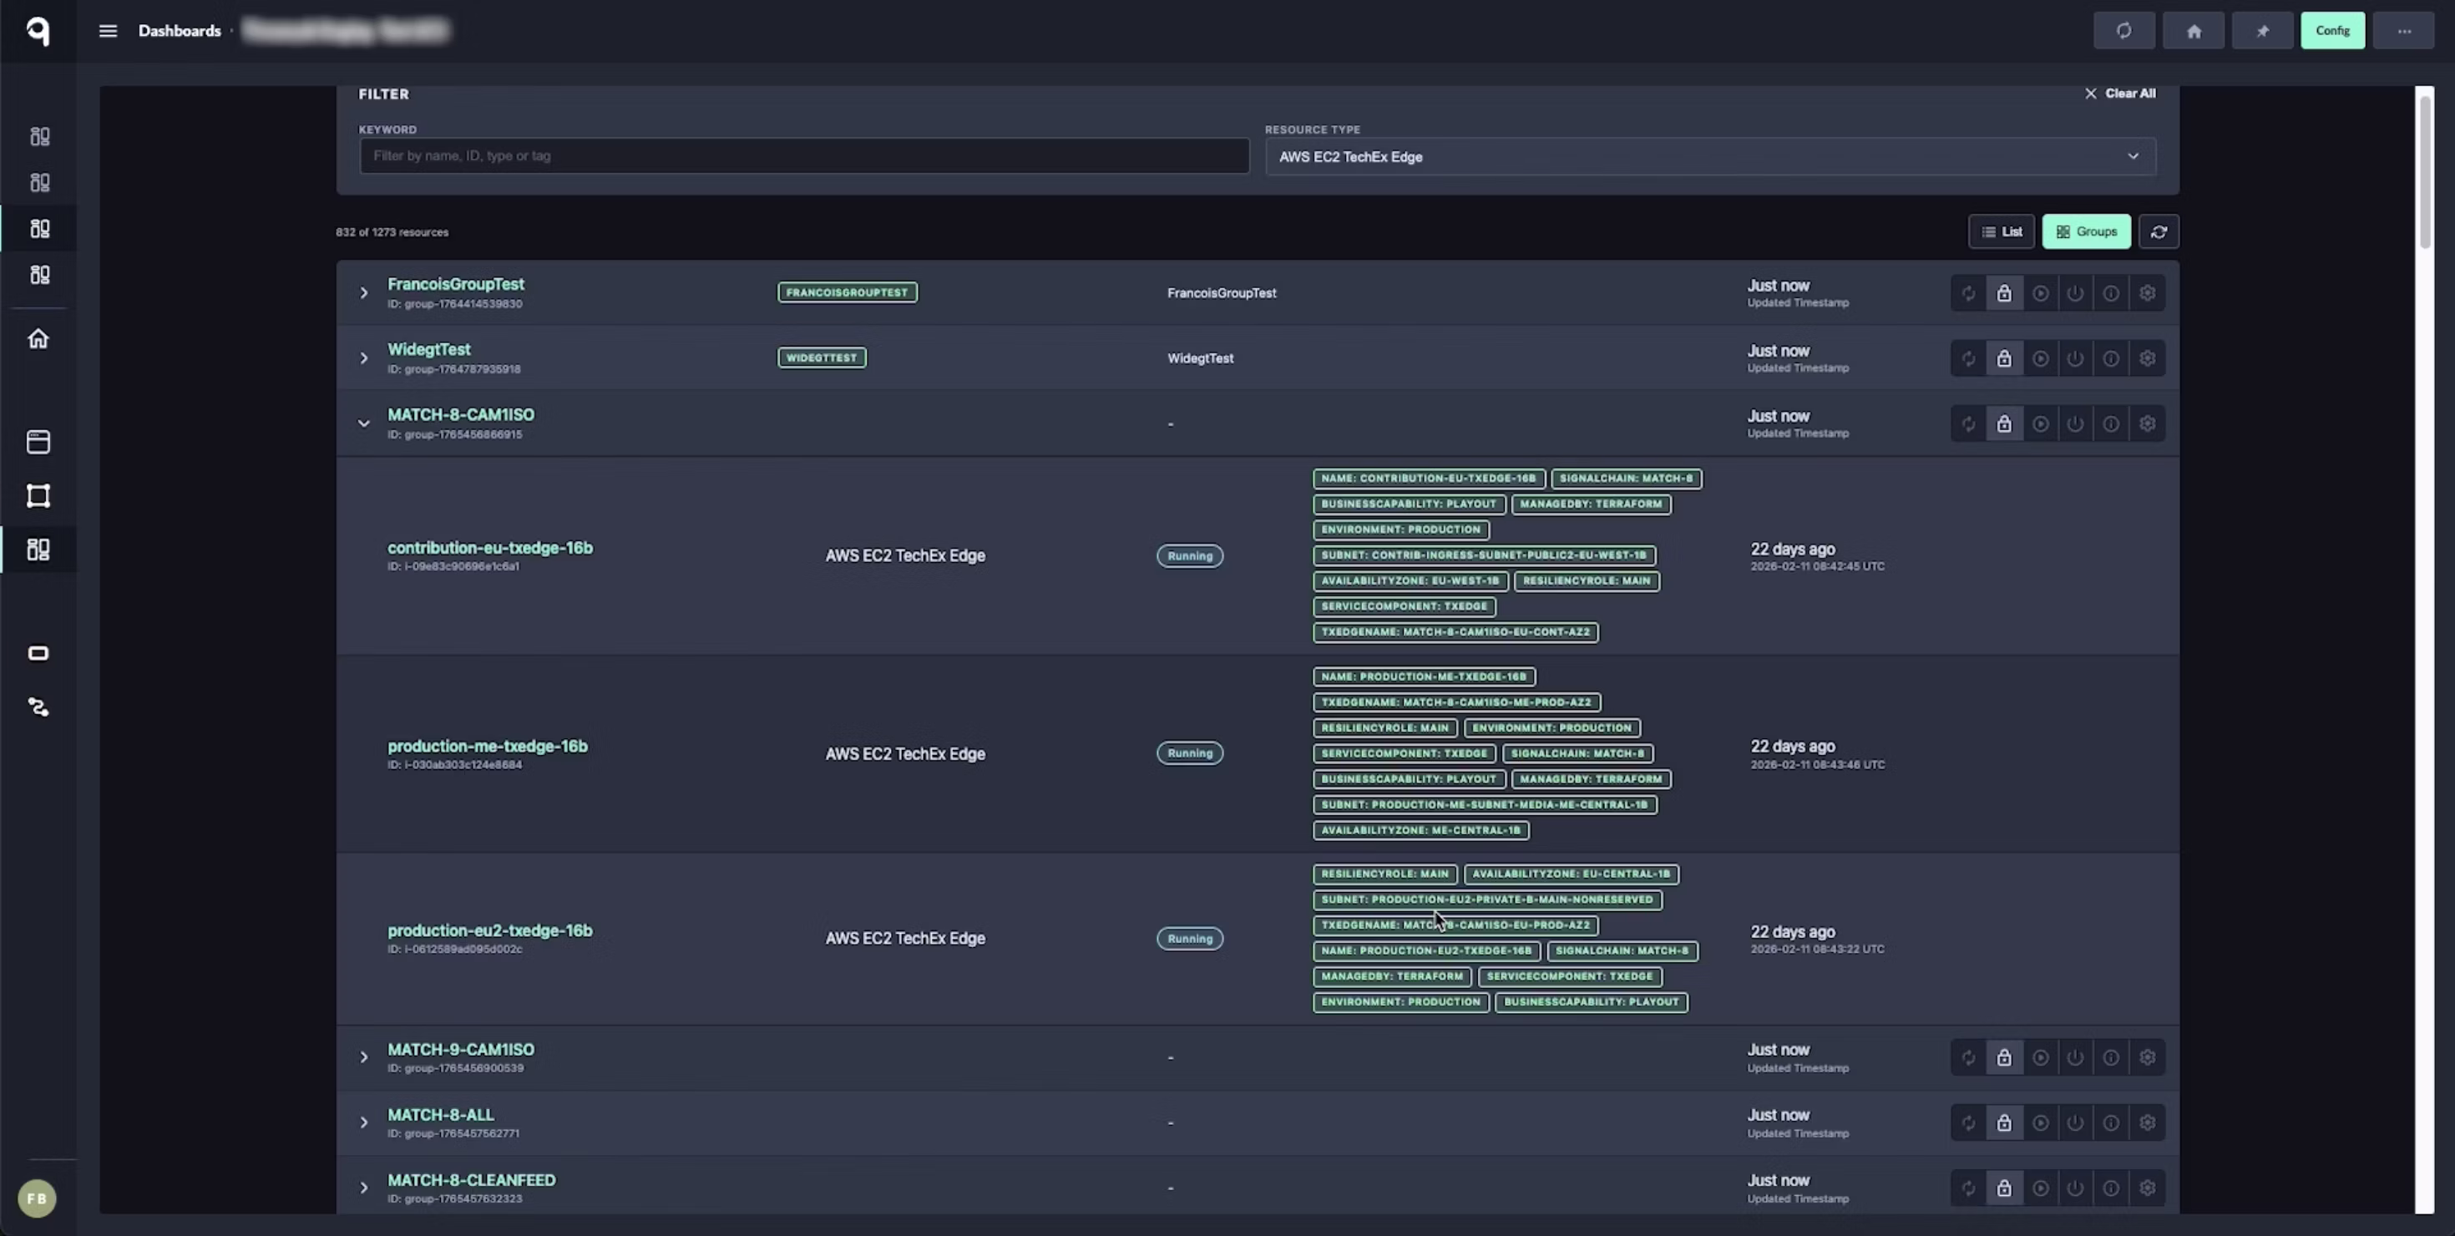Click the play icon on MATCH-9-CAM1ISO row
Image resolution: width=2455 pixels, height=1236 pixels.
coord(2041,1056)
